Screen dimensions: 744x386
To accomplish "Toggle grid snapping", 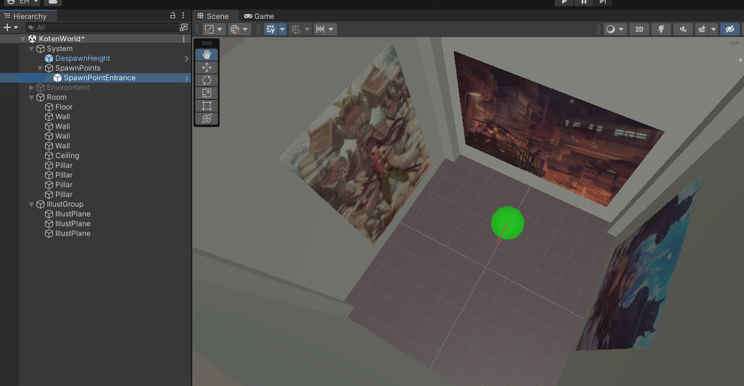I will 296,29.
